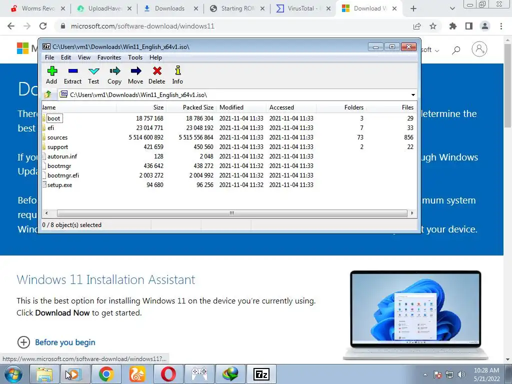Show hidden tray icons arrow
Screen dimensions: 512x384
click(425, 374)
